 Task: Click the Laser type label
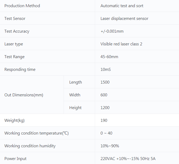[x=14, y=44]
